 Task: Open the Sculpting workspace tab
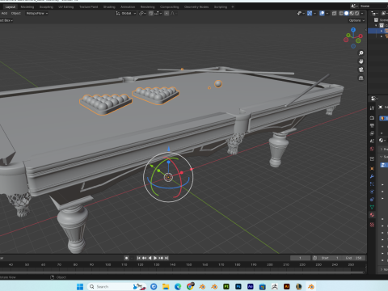(46, 7)
